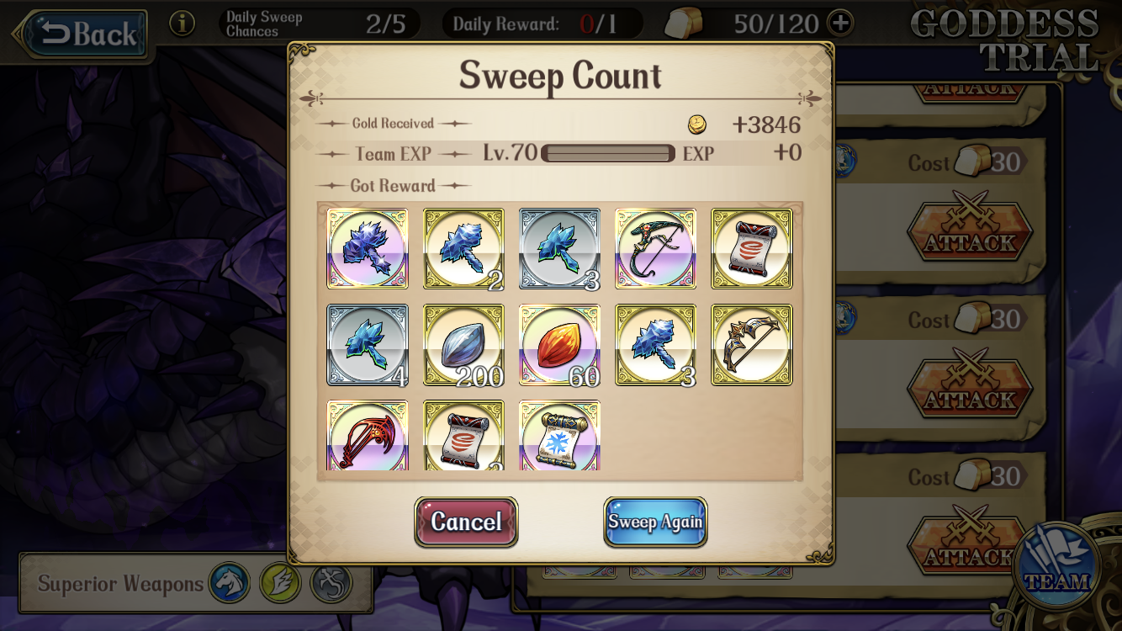
Task: Tap the rainbow-framed crystal hammer reward
Action: pyautogui.click(x=368, y=249)
